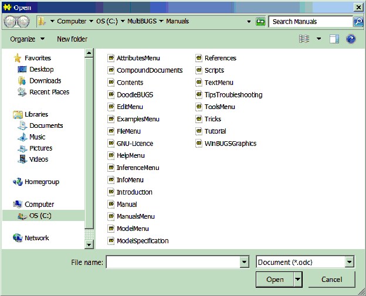Viewport: 366px width, 296px height.
Task: Click the Computer icon in sidebar
Action: (18, 204)
